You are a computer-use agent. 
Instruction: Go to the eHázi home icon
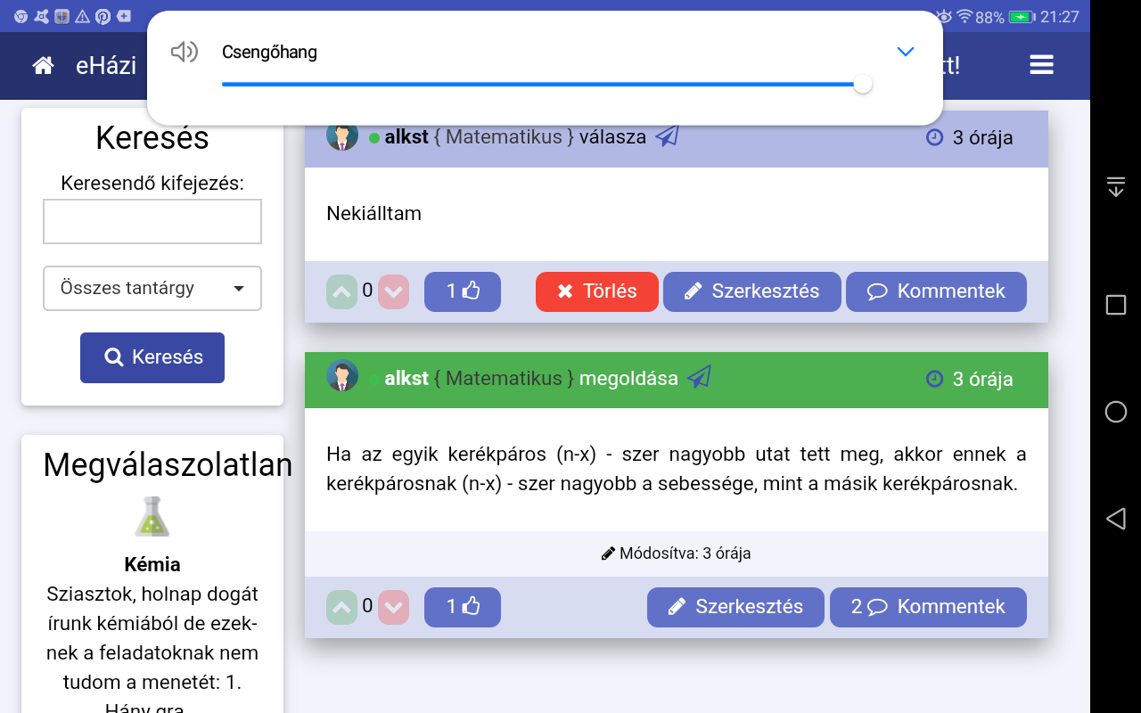point(43,66)
